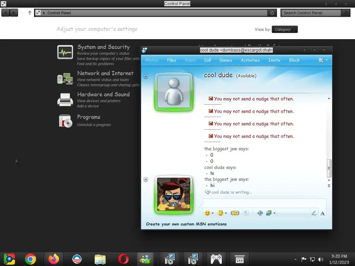
Task: Open the Network and Internet link
Action: click(x=105, y=73)
